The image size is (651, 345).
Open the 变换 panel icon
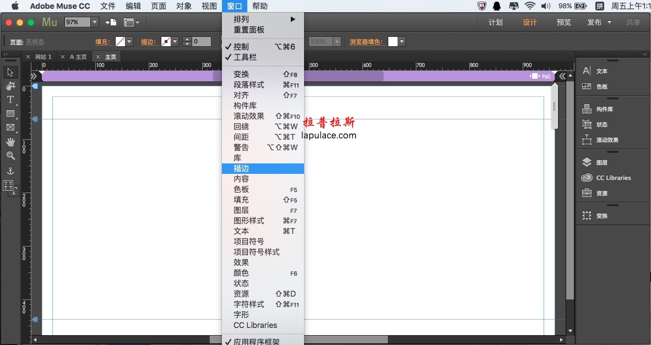tap(586, 216)
